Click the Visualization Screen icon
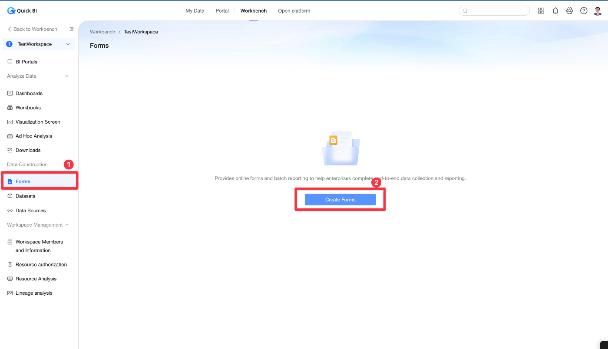The height and width of the screenshot is (349, 608). pos(10,122)
